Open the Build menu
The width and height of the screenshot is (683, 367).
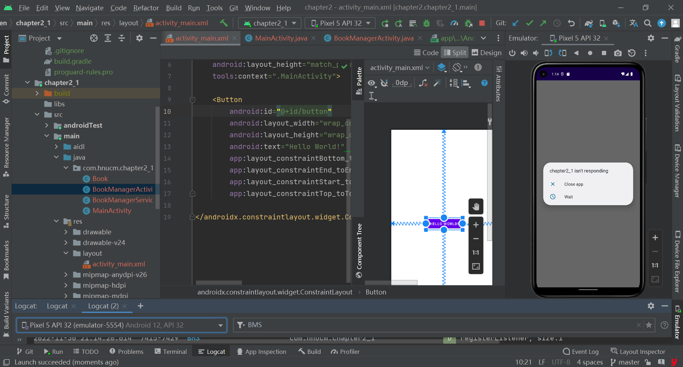pos(174,7)
